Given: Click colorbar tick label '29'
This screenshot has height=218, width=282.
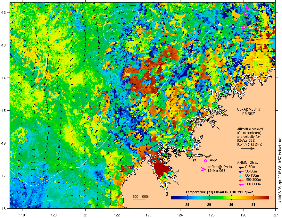Looking at the screenshot, I should [209, 205].
